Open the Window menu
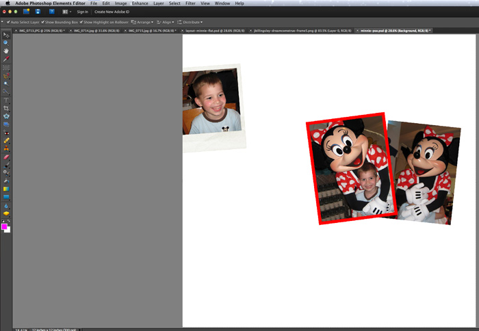 [222, 3]
